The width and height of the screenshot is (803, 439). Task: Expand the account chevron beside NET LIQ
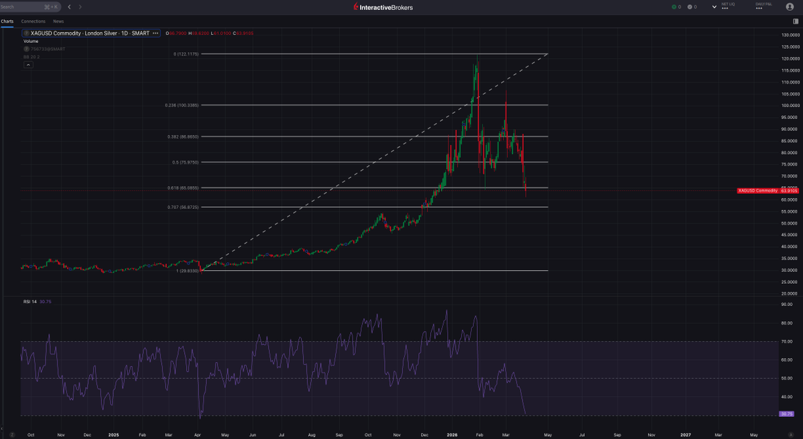pyautogui.click(x=715, y=7)
